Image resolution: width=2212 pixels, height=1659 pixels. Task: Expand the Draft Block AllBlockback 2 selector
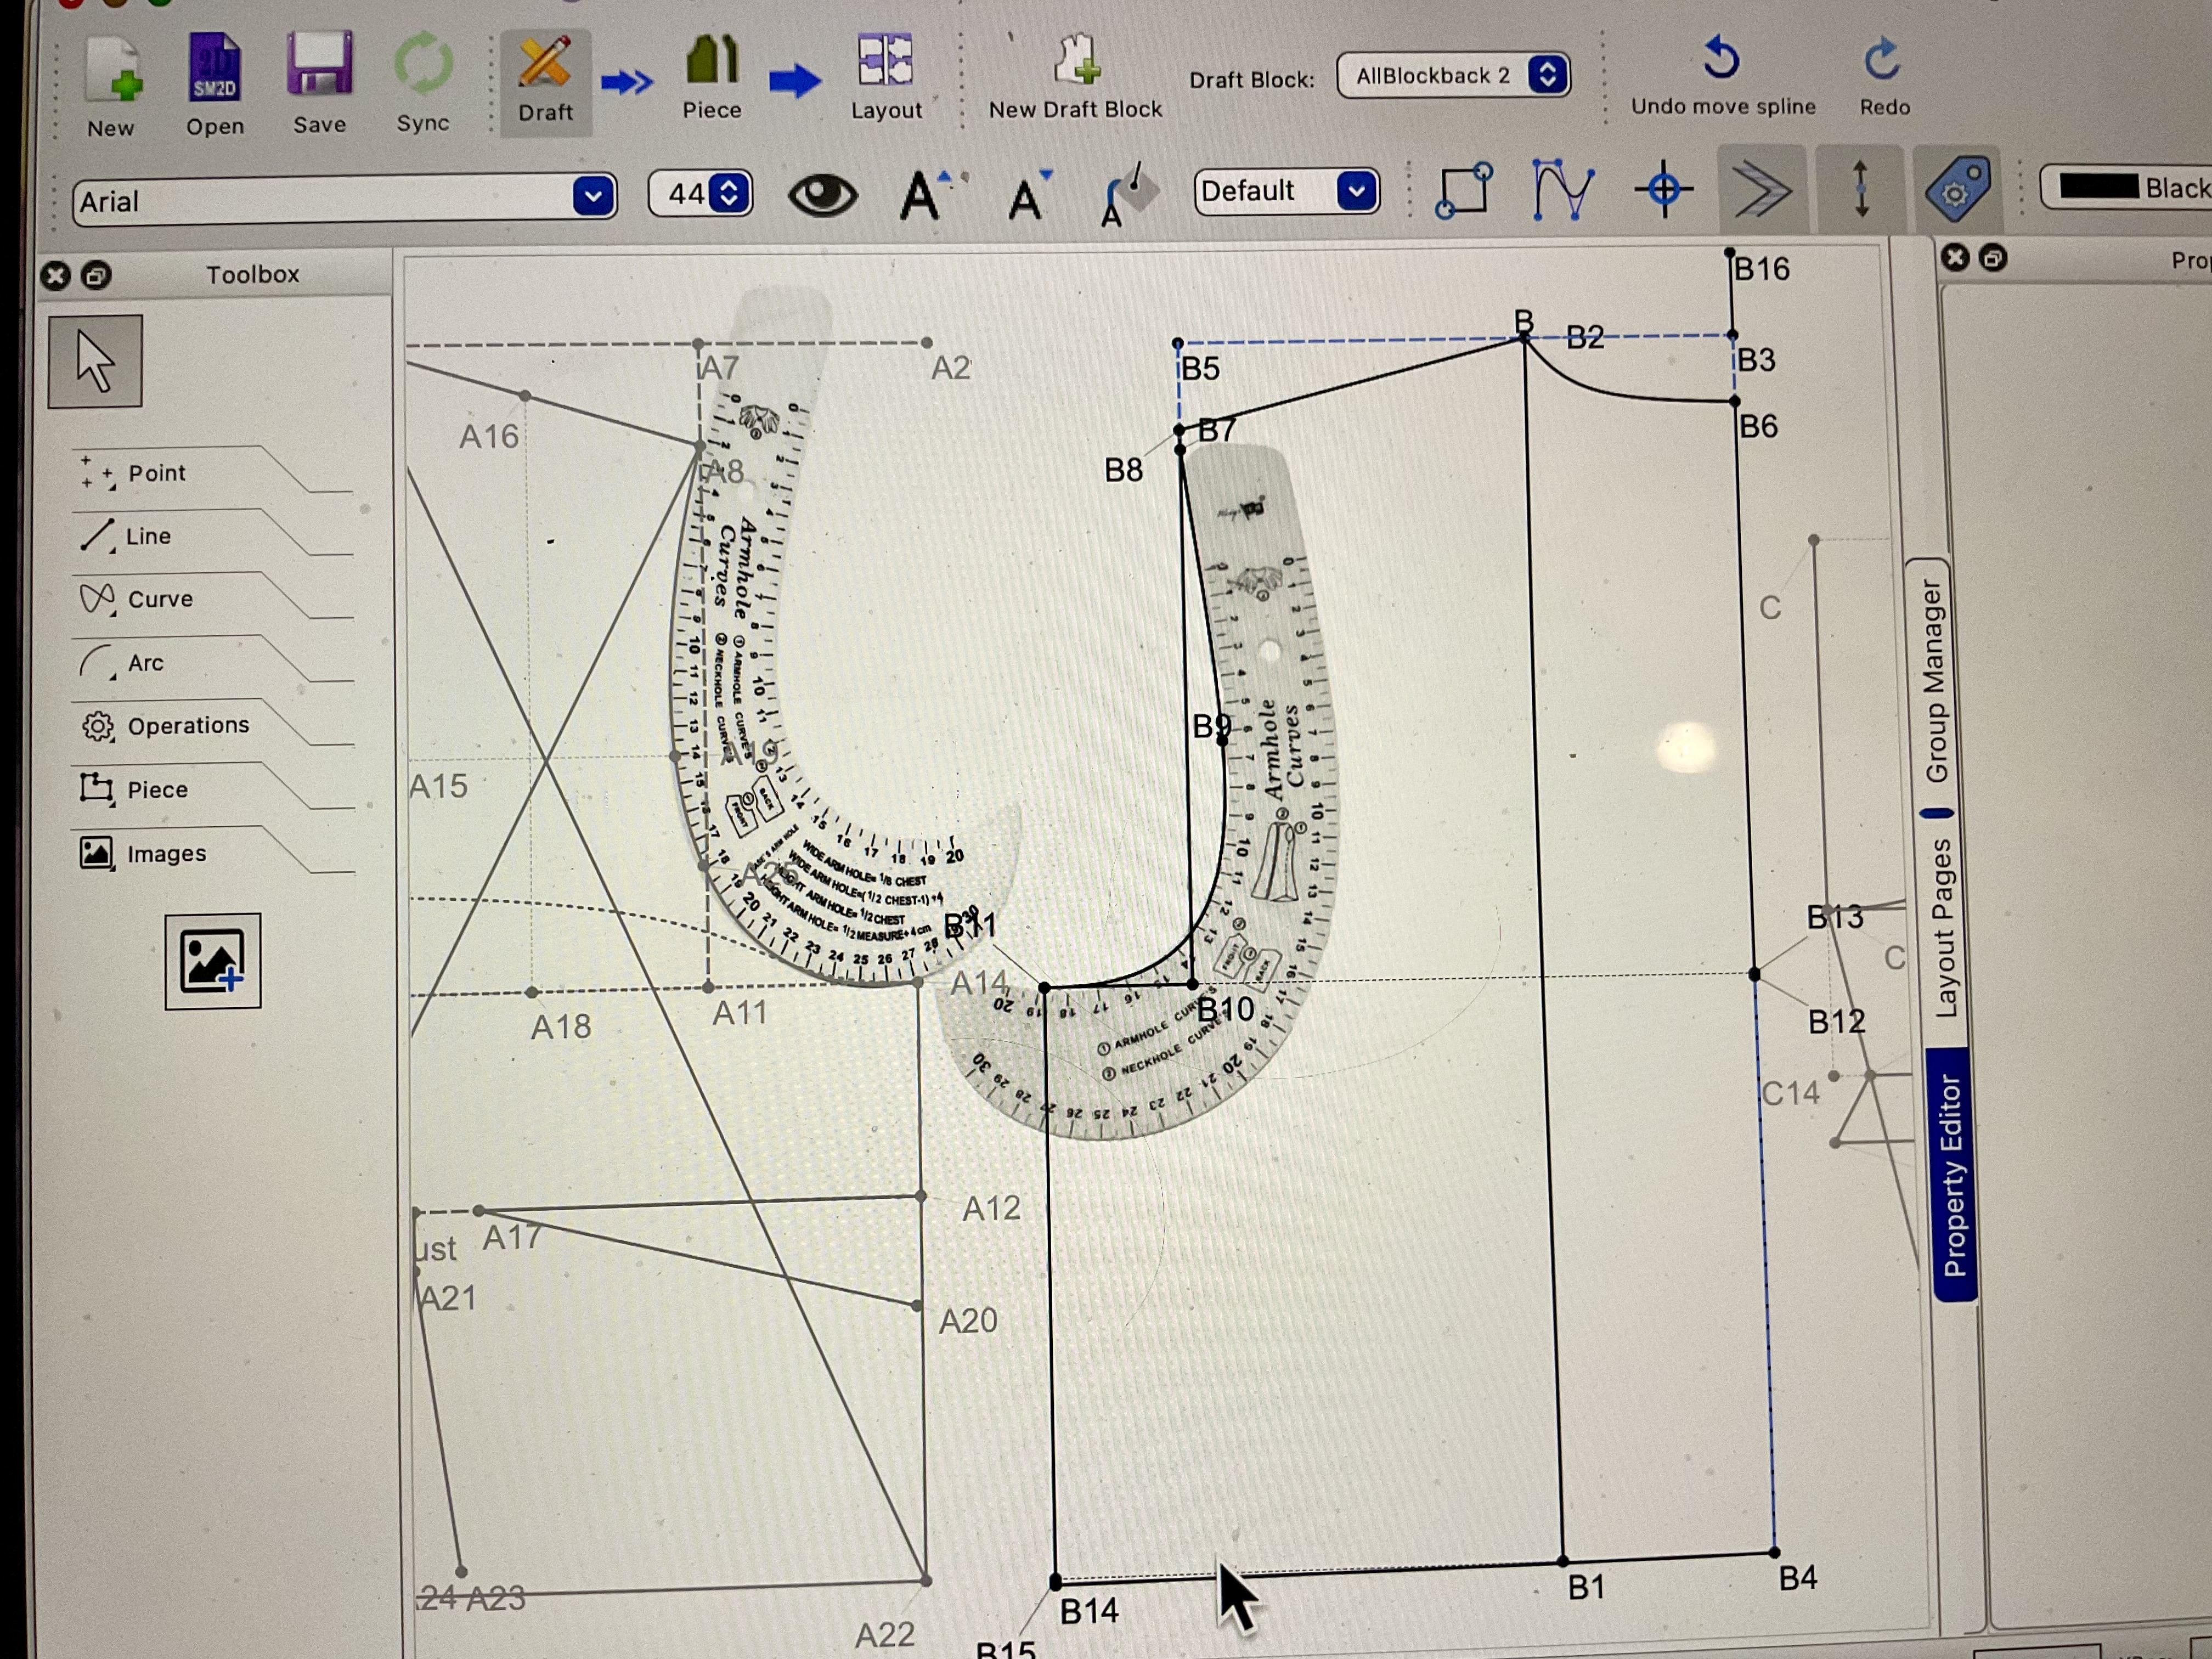coord(1547,75)
